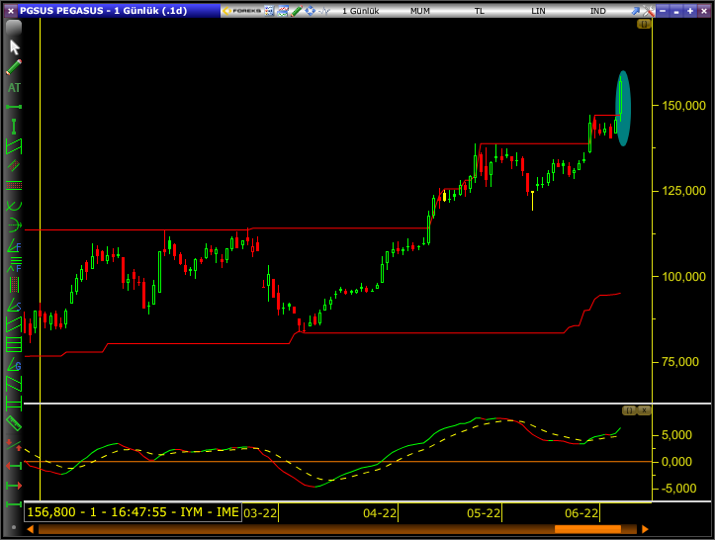This screenshot has height=540, width=715.
Task: Click the Foreks logo in toolbar
Action: point(241,11)
